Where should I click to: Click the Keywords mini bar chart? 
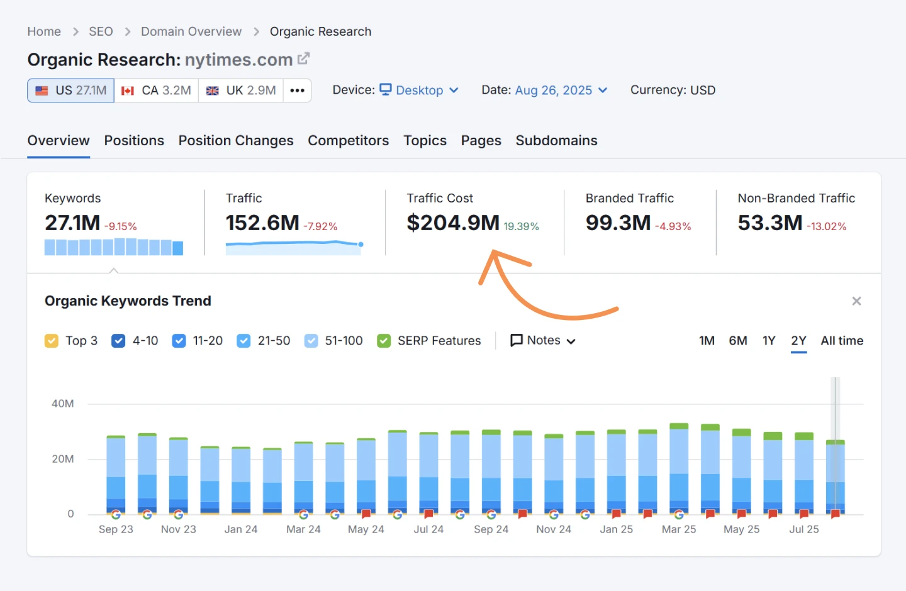(114, 246)
